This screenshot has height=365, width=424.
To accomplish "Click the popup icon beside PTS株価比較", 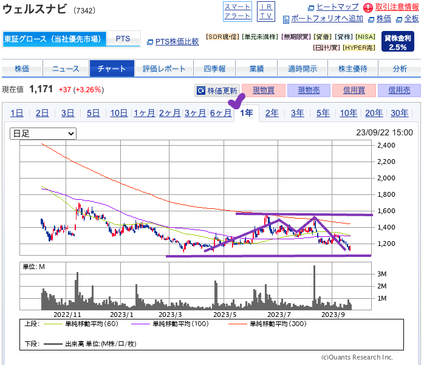I will coord(150,42).
